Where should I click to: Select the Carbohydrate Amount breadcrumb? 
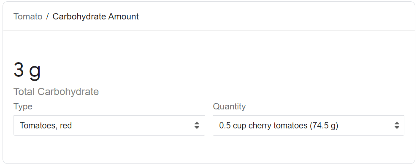point(96,16)
